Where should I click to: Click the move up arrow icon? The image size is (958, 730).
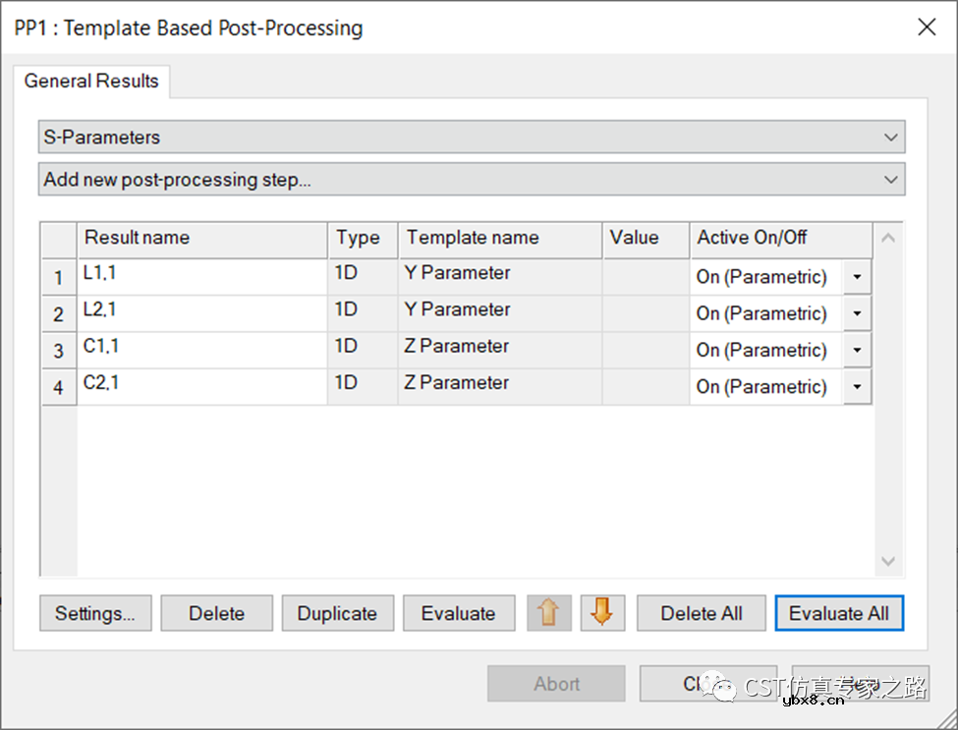tap(549, 613)
